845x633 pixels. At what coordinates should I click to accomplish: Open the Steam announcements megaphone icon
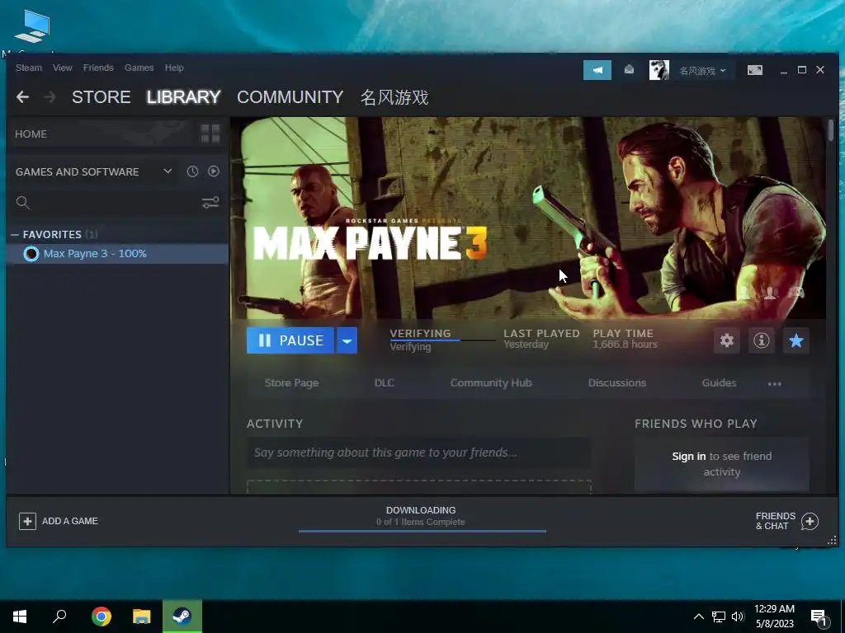tap(597, 70)
